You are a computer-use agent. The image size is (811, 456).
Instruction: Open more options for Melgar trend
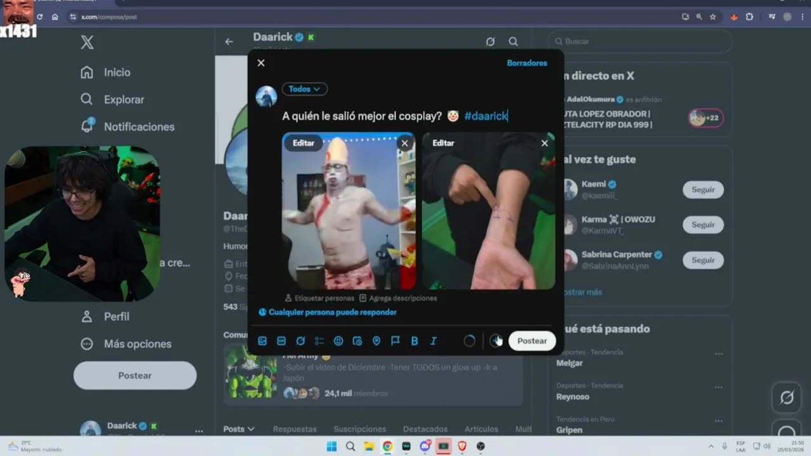click(718, 354)
